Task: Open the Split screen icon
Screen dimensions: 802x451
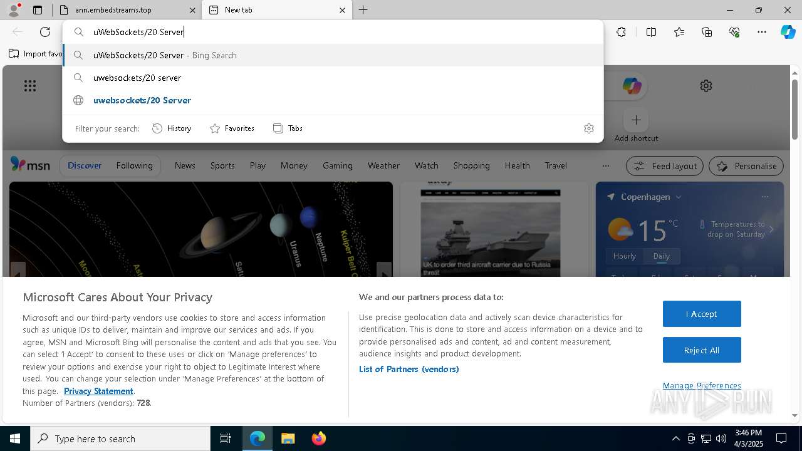Action: (x=651, y=32)
